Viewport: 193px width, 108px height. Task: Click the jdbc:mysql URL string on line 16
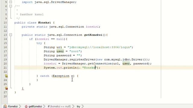pos(100,47)
